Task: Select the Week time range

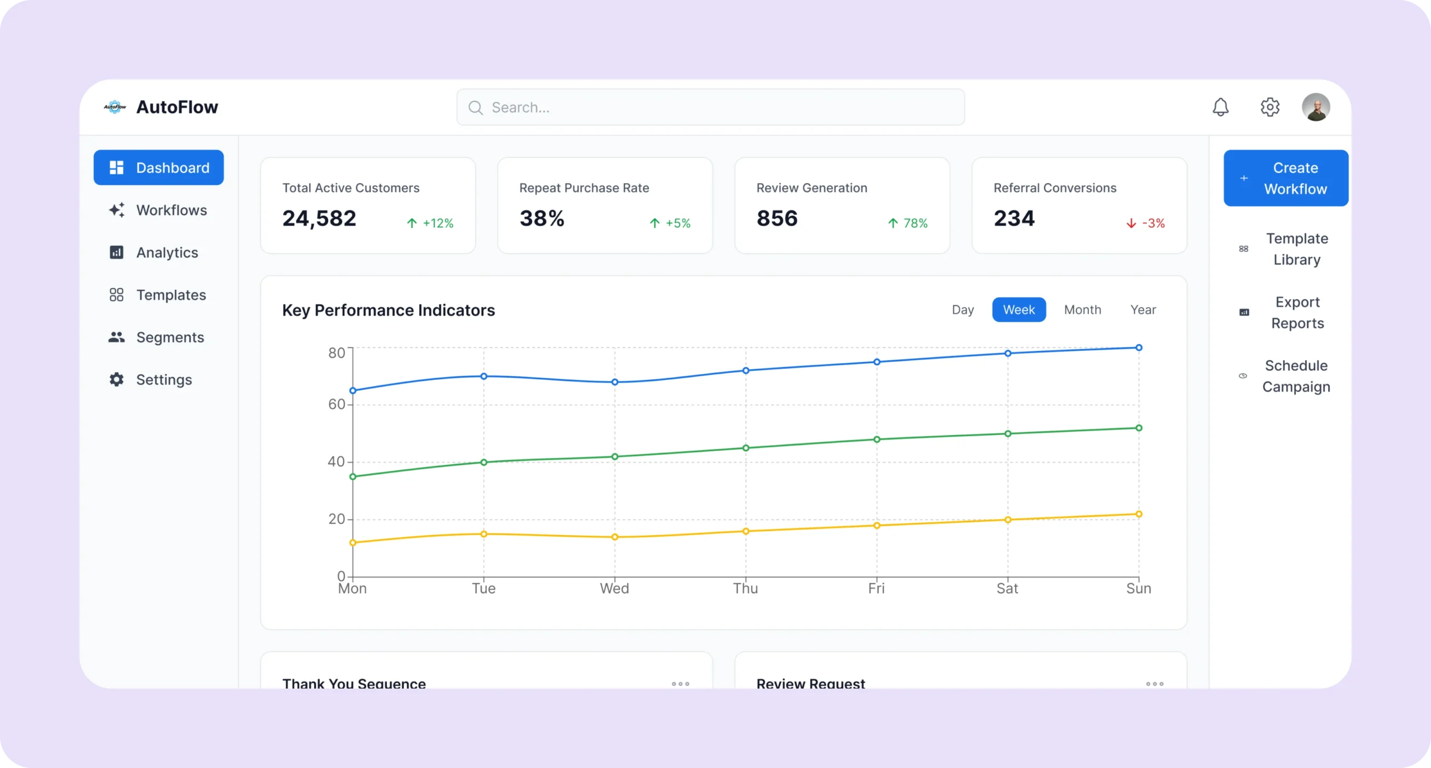Action: [1018, 310]
